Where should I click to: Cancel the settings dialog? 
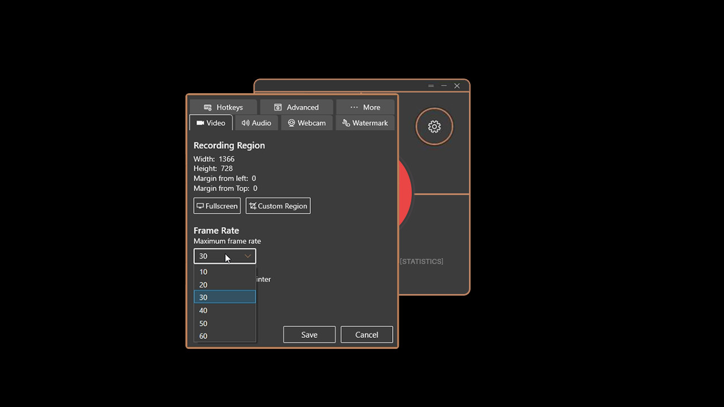pos(367,335)
